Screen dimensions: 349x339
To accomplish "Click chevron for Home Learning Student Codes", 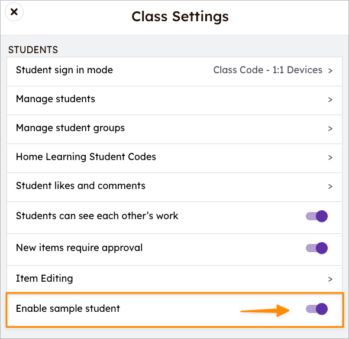I will [x=330, y=157].
